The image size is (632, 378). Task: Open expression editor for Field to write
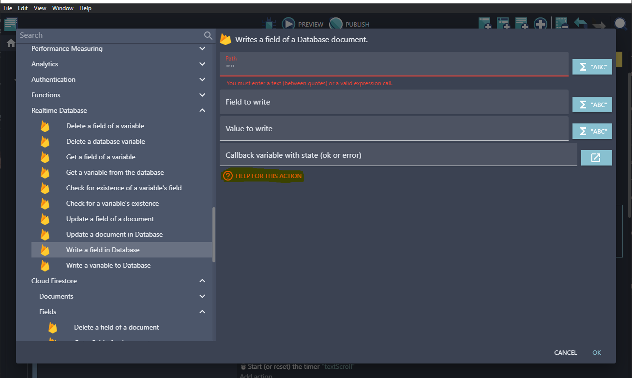click(592, 105)
